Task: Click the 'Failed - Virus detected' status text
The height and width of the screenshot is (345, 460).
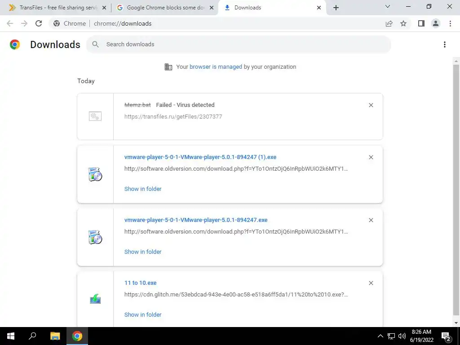Action: pos(185,105)
